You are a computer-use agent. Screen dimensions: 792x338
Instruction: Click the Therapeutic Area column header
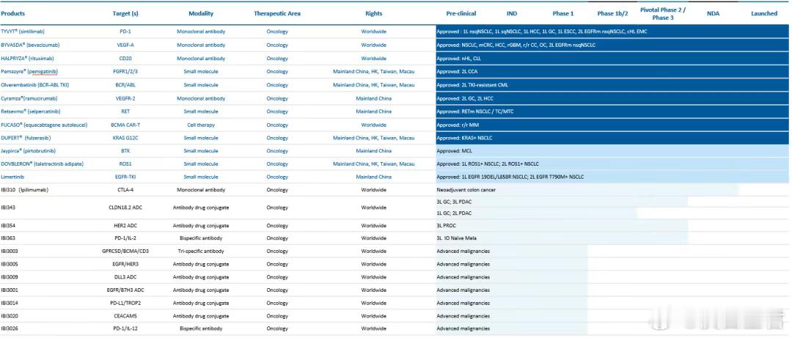(276, 14)
